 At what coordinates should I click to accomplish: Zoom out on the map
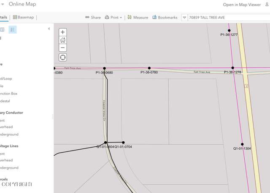point(63,48)
